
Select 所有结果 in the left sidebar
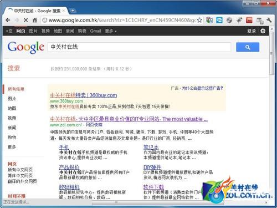click(x=16, y=89)
